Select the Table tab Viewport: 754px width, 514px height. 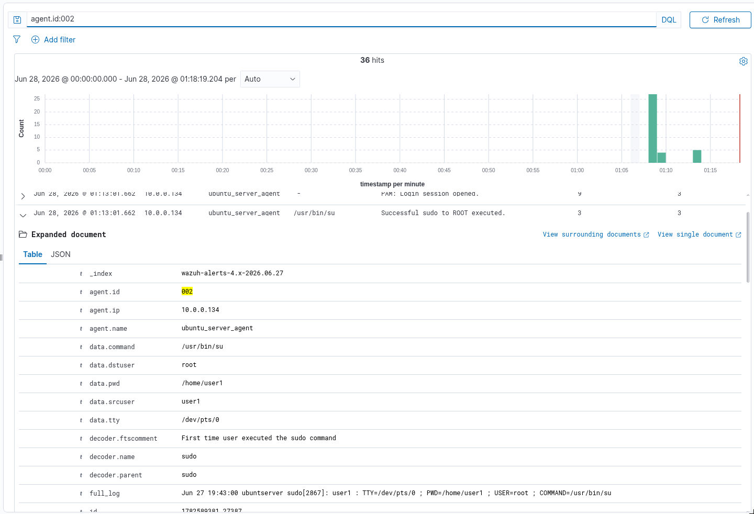(32, 254)
